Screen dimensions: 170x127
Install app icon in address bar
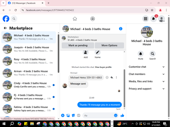[147, 10]
